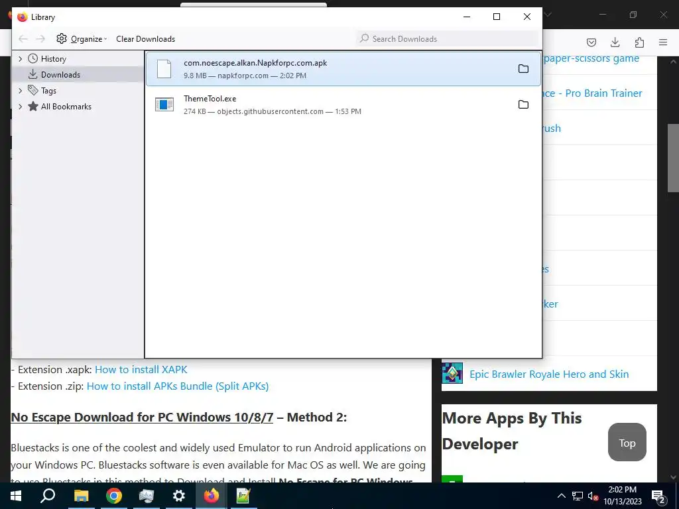Launch Google Chrome from taskbar
679x509 pixels.
[114, 496]
